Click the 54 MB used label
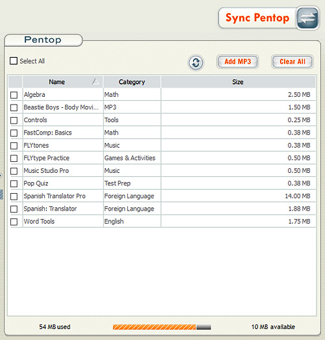This screenshot has width=325, height=340. coord(55,327)
